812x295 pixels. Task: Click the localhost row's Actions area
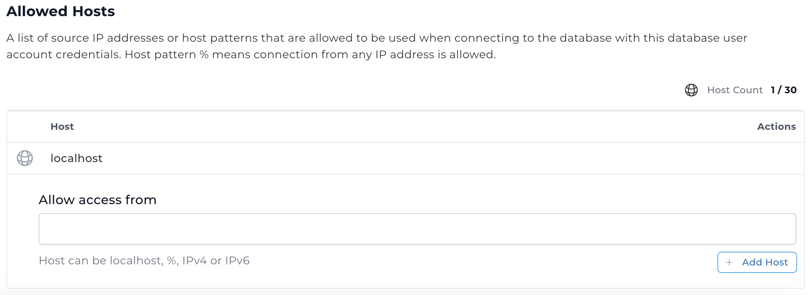click(776, 159)
